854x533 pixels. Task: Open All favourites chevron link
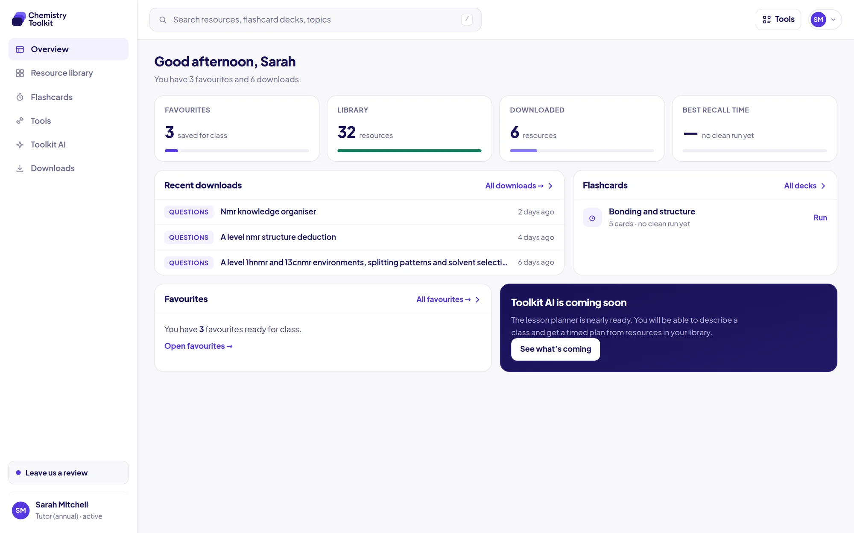[477, 300]
